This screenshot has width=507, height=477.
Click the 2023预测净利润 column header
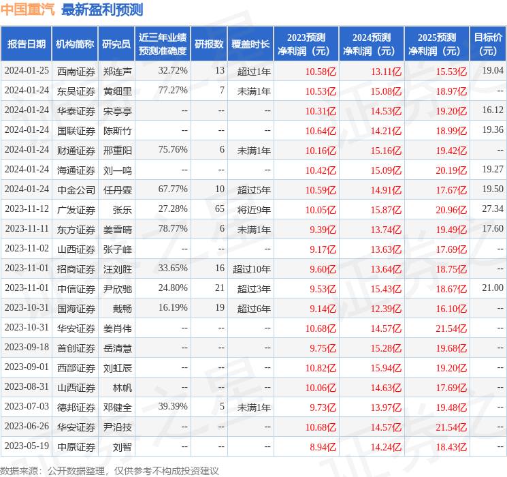[306, 44]
